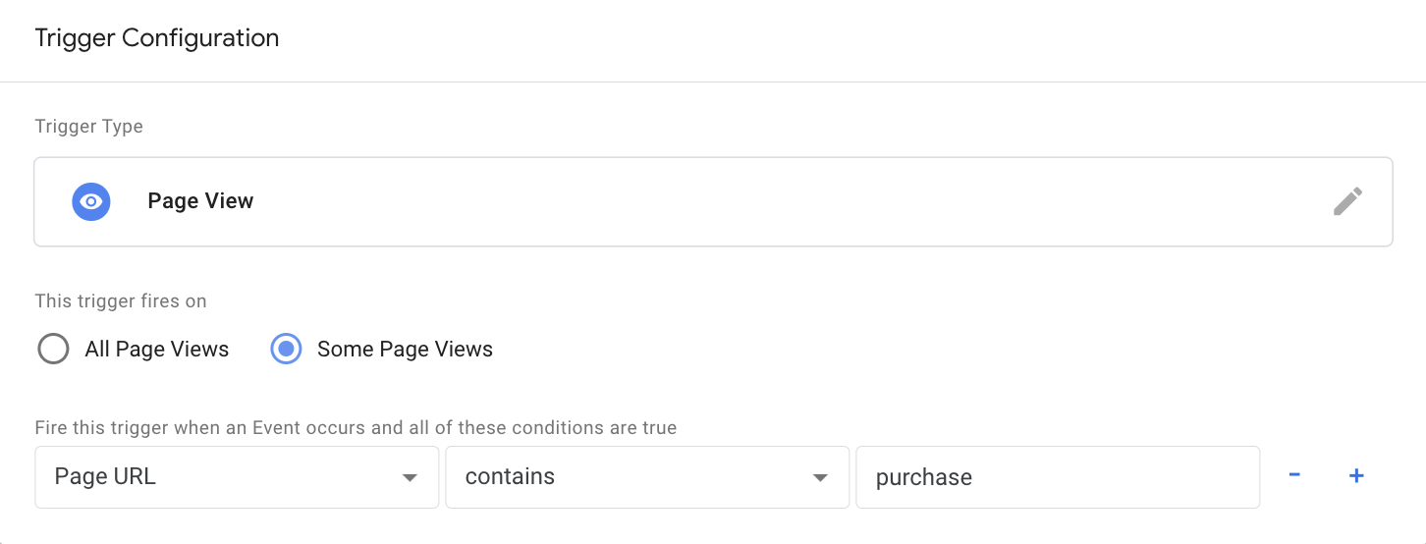Choose the "All Page Views" label text
The height and width of the screenshot is (544, 1426).
click(157, 349)
